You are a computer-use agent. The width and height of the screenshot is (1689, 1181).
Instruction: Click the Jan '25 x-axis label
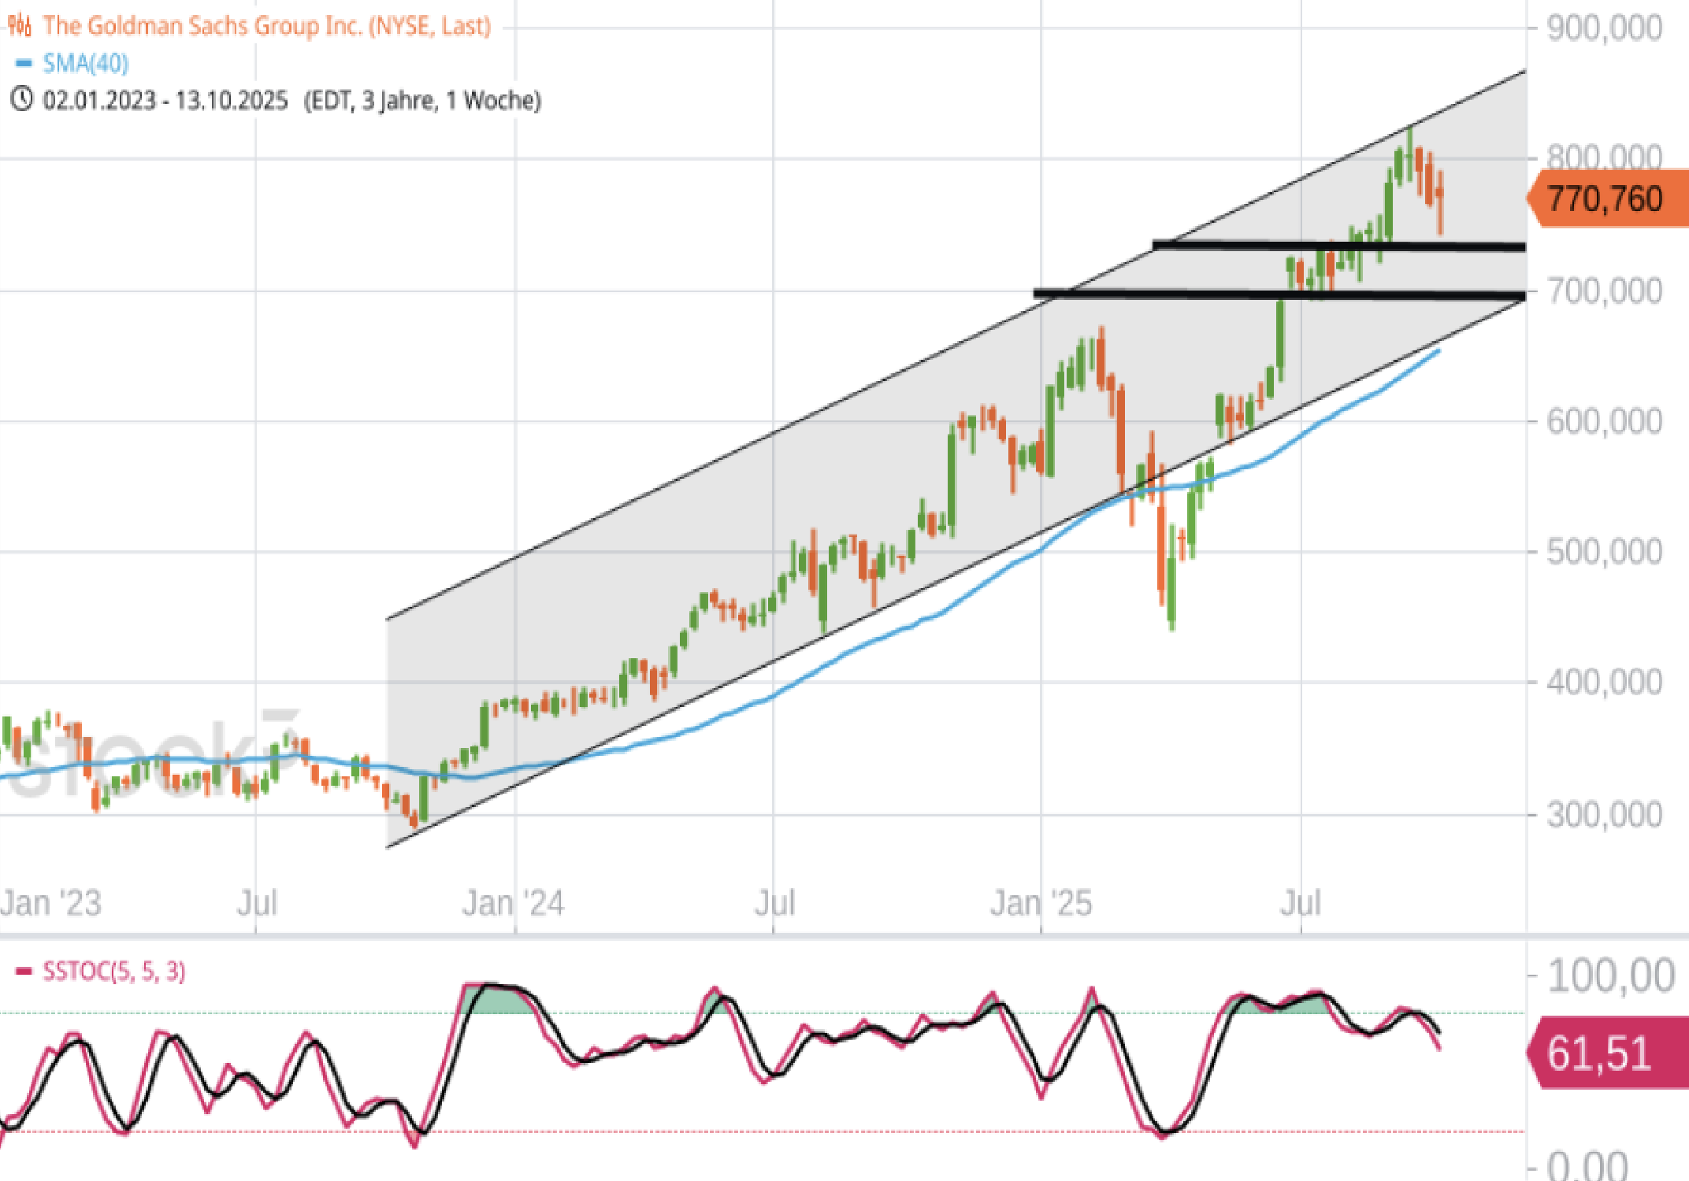click(x=1040, y=903)
